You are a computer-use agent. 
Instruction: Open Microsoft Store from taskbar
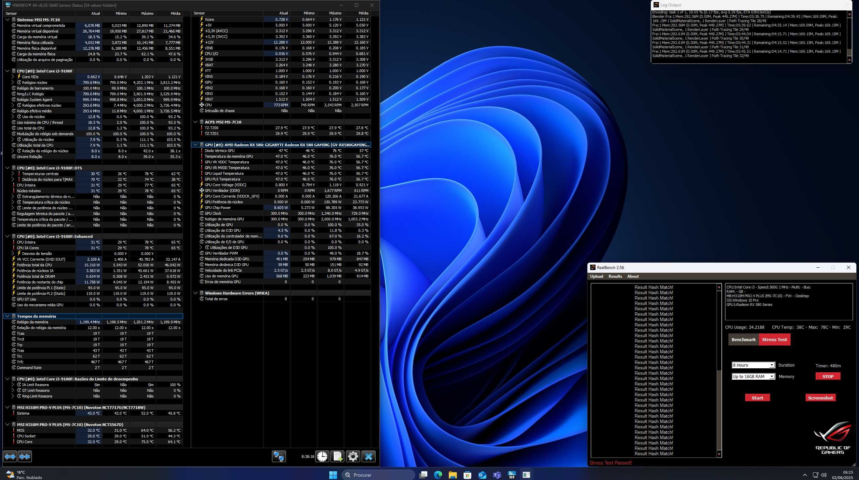(x=468, y=475)
